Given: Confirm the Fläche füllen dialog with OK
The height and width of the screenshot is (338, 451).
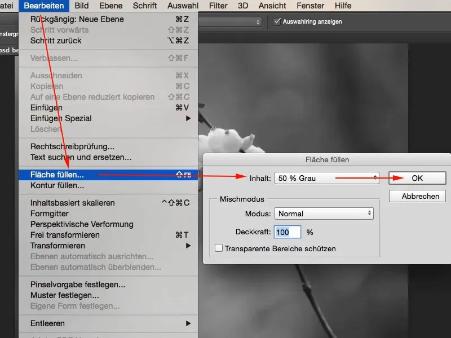Looking at the screenshot, I should [417, 178].
